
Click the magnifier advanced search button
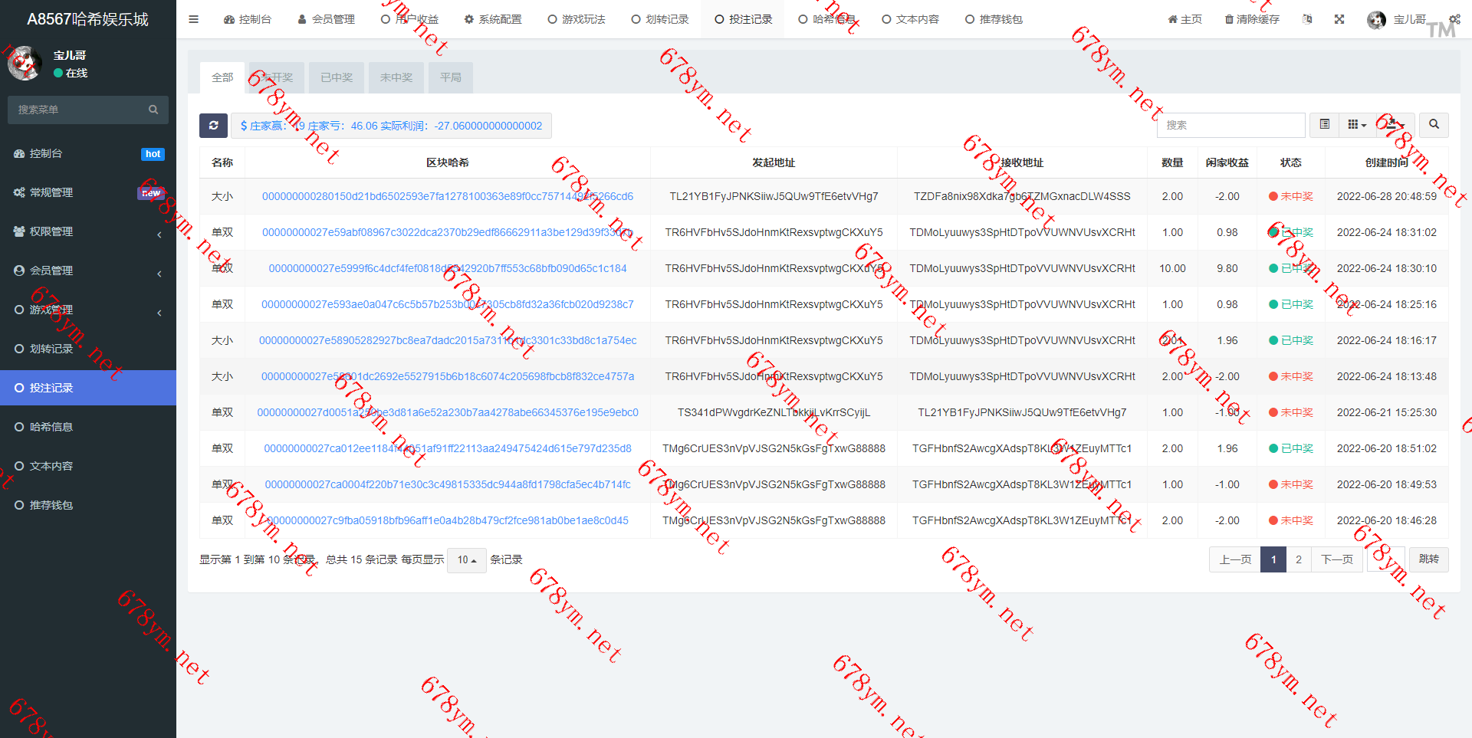pyautogui.click(x=1434, y=124)
